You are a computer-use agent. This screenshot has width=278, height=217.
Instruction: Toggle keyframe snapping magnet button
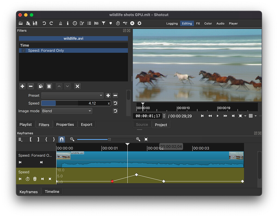(x=62, y=139)
